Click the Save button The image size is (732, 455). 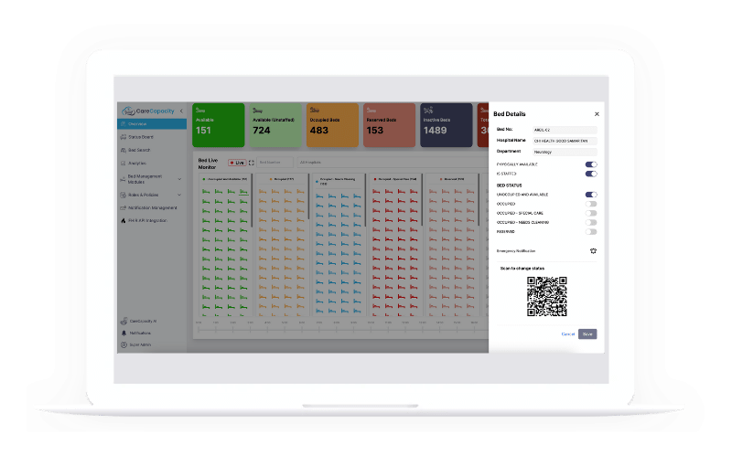[x=587, y=334]
